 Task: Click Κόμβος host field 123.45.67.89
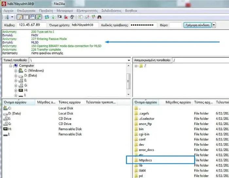(x=31, y=25)
